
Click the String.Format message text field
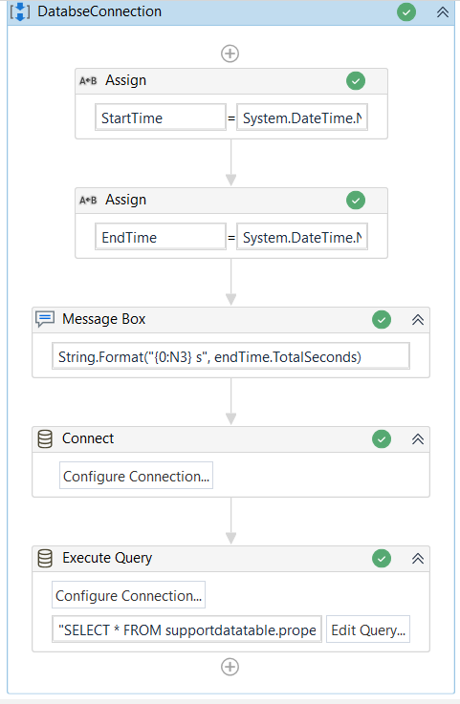pos(230,356)
